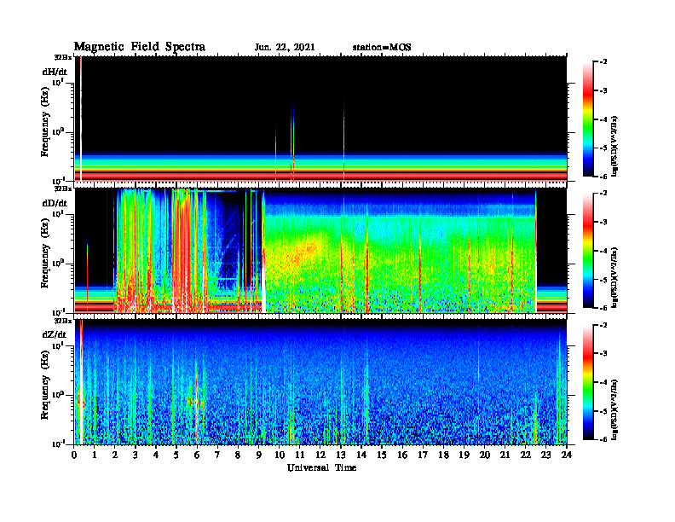Click the '-5' tick on dD/dt colorbar

[603, 280]
